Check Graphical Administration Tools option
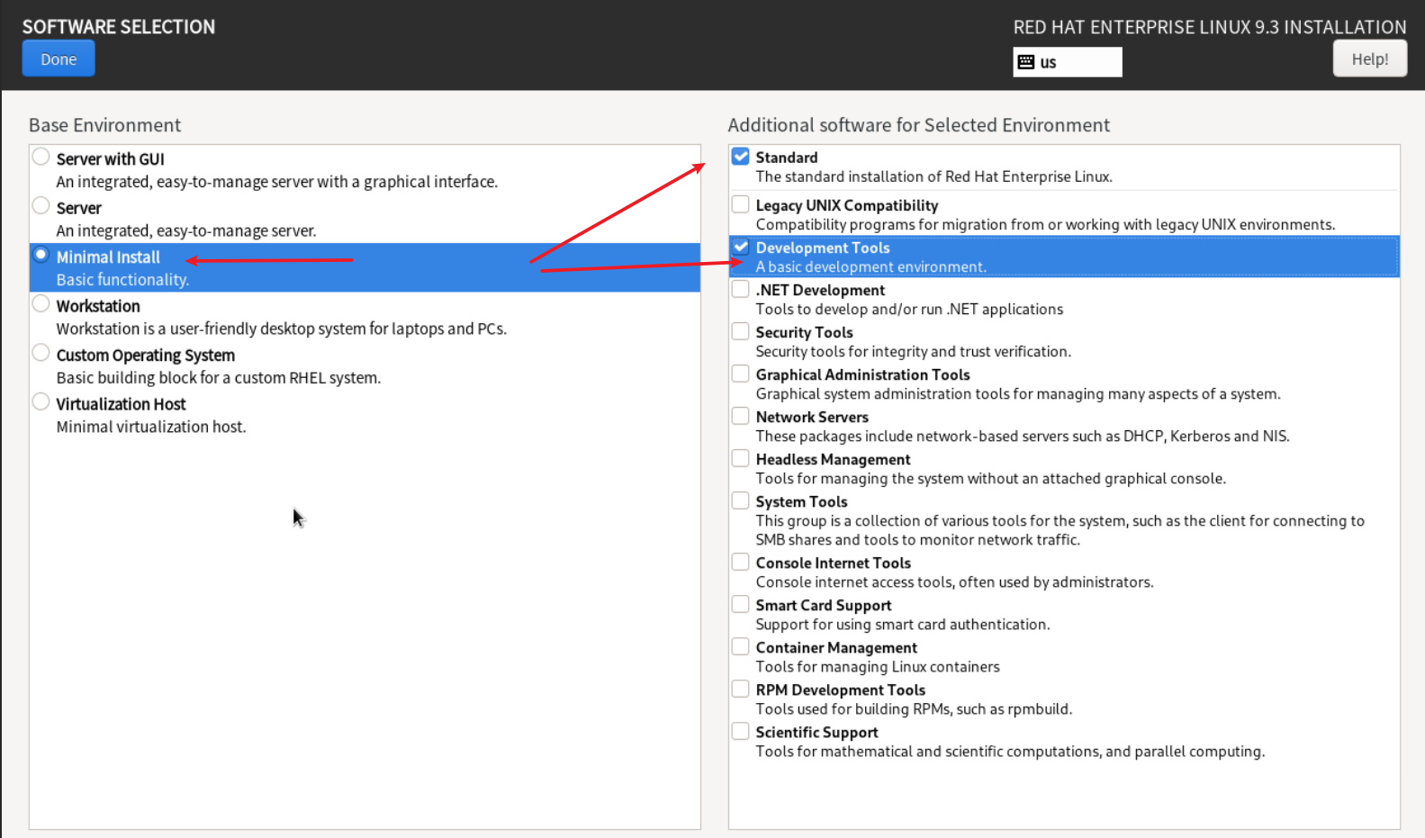 pos(740,374)
